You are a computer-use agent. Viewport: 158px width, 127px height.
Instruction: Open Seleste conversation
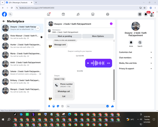22,73
